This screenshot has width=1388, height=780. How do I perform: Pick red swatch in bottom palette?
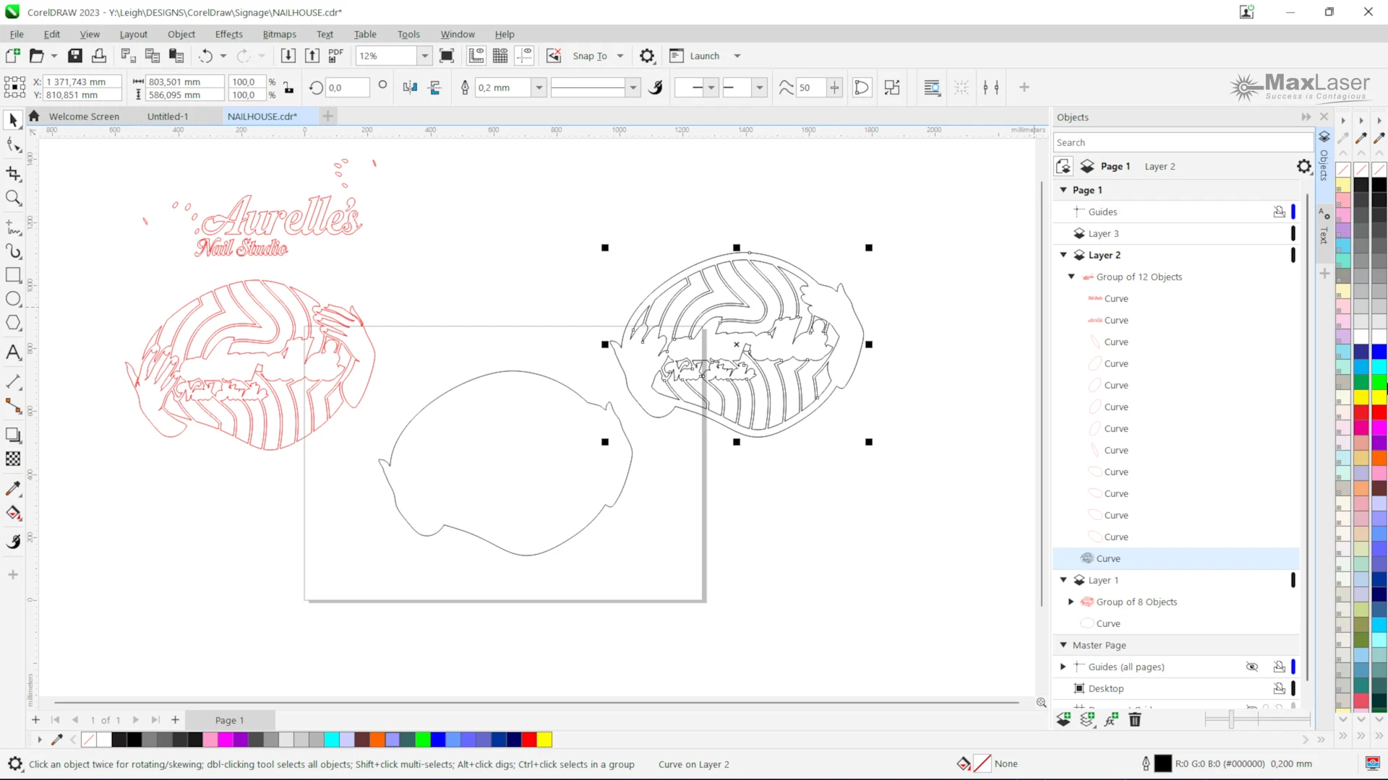pos(529,740)
